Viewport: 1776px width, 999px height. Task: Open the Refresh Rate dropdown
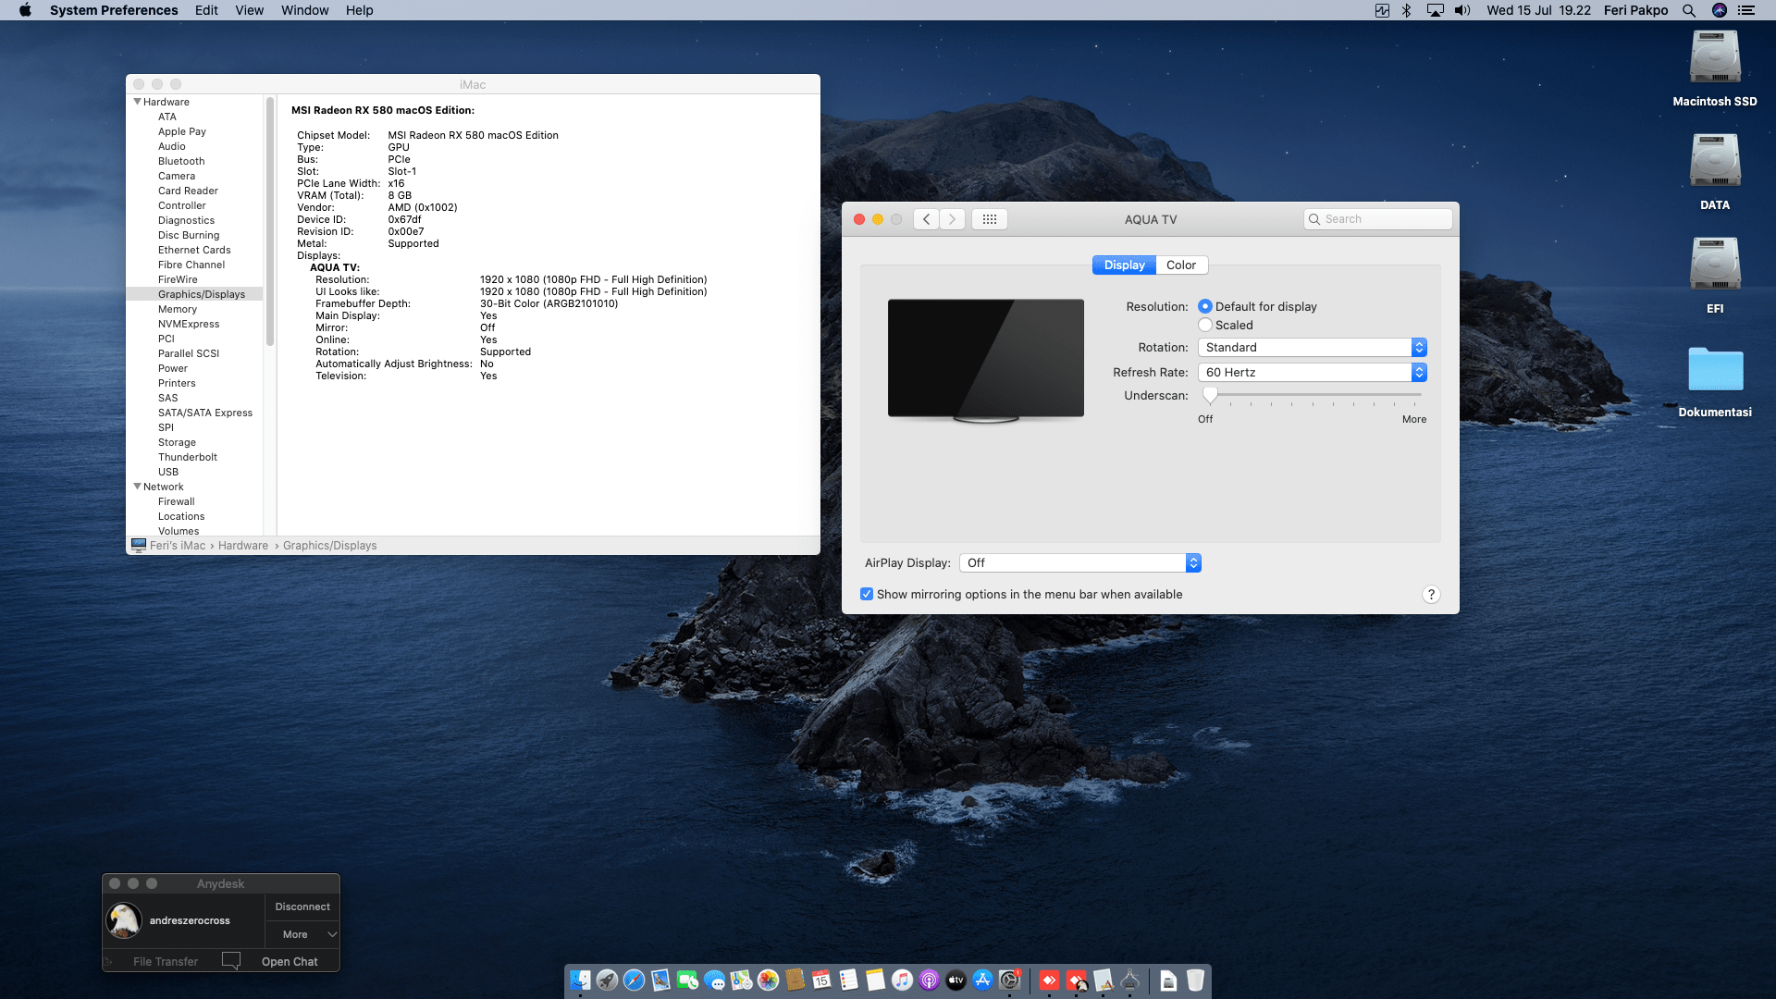(x=1313, y=372)
